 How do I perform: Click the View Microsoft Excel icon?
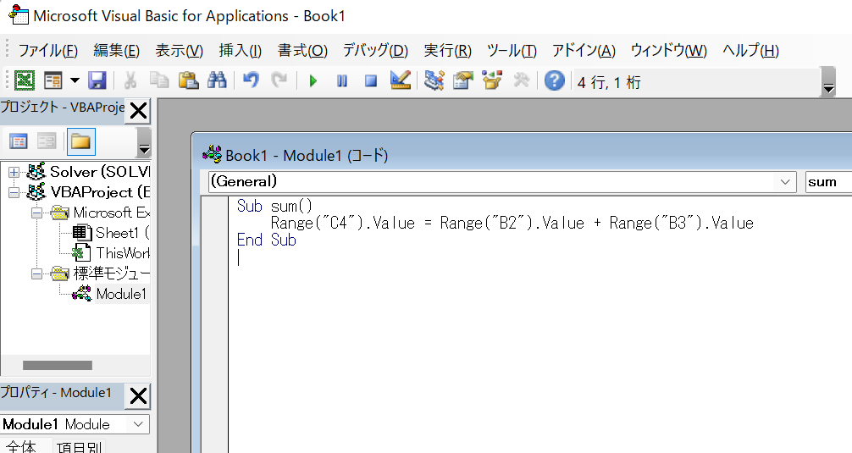(x=25, y=80)
